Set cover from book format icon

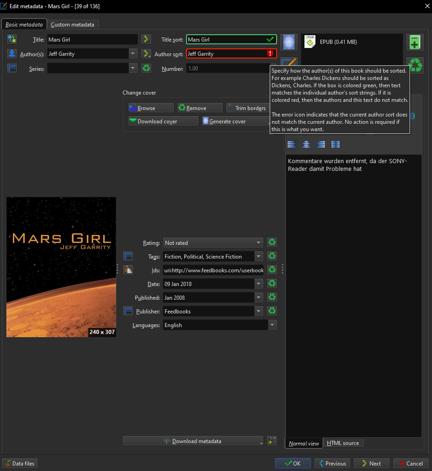(289, 42)
